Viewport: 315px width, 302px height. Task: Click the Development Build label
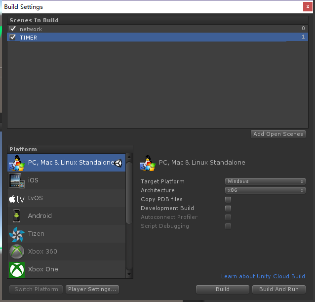[x=167, y=208]
